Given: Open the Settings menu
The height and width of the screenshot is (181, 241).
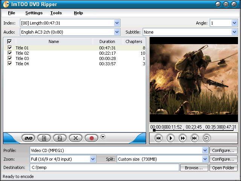Looking at the screenshot, I should point(34,13).
